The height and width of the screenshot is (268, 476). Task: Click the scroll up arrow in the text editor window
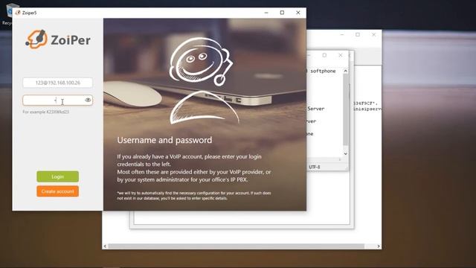(x=345, y=71)
